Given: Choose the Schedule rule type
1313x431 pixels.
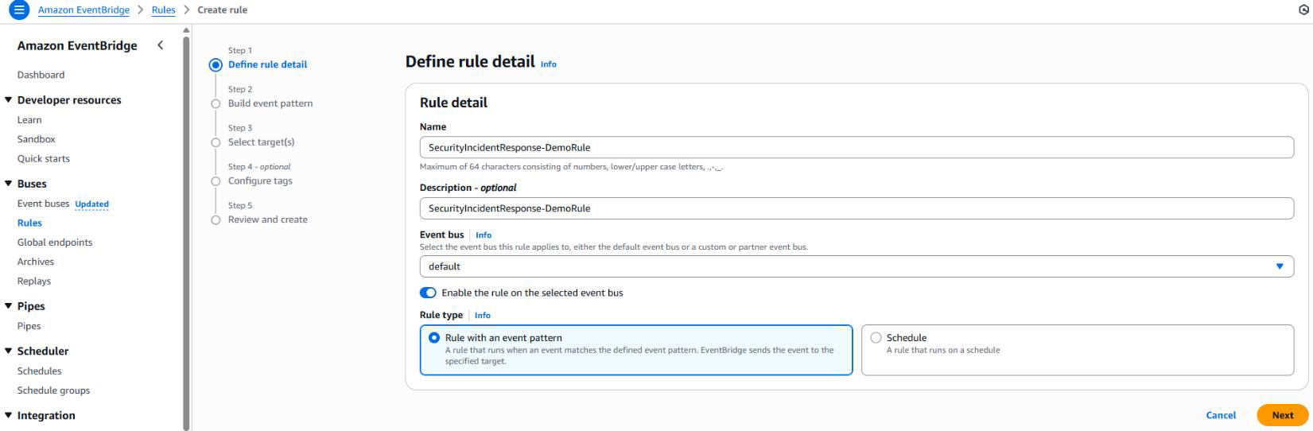Looking at the screenshot, I should [x=876, y=338].
